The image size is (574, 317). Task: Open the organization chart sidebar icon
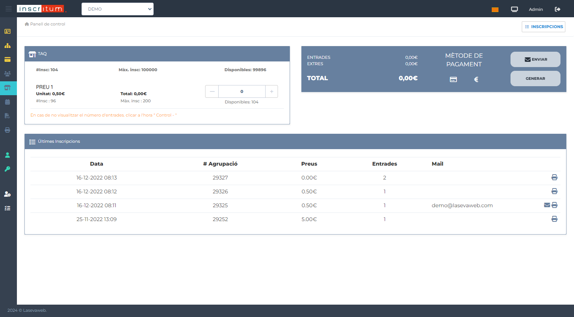tap(8, 46)
